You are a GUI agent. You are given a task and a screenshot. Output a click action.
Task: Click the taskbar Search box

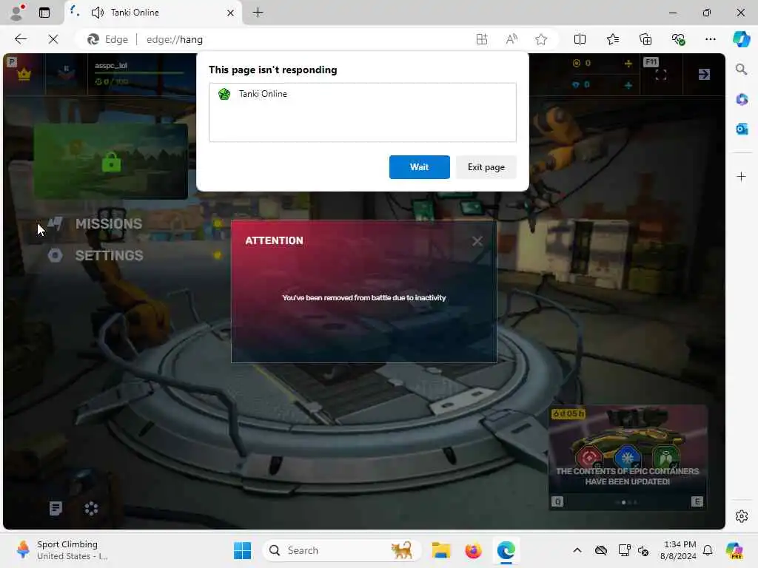(x=341, y=550)
